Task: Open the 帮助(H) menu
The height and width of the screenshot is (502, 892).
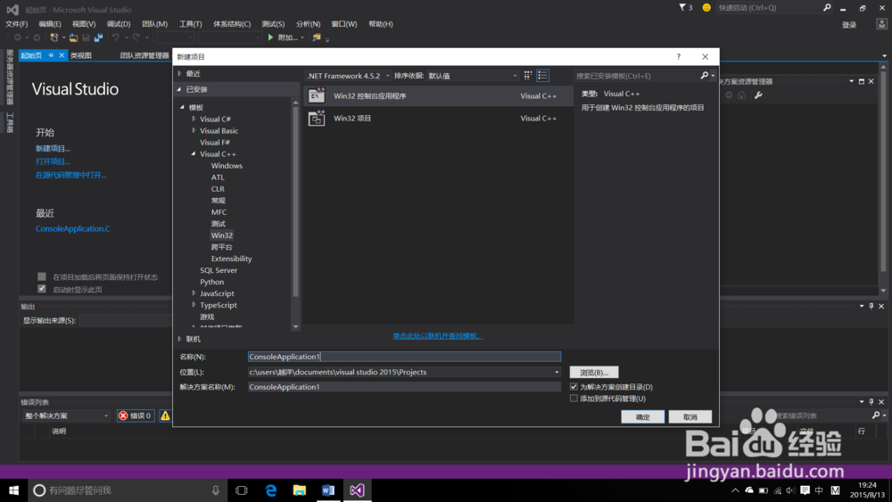Action: coord(381,24)
